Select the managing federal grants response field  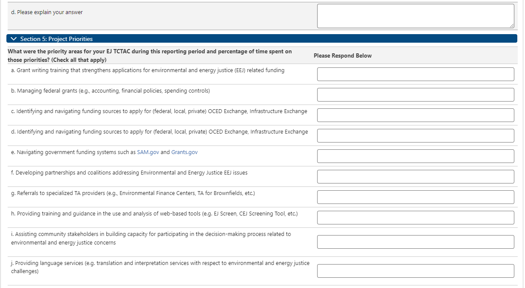[415, 95]
